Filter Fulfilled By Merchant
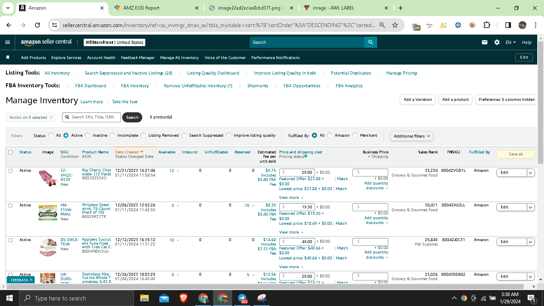This screenshot has height=306, width=544. [355, 135]
